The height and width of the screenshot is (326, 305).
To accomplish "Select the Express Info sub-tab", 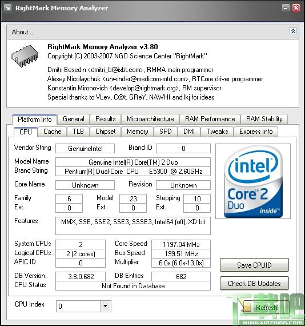I will [x=256, y=132].
